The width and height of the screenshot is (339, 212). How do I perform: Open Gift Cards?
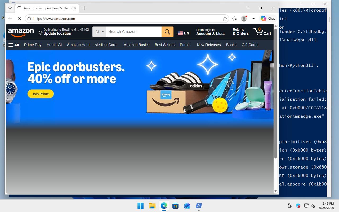coord(250,45)
